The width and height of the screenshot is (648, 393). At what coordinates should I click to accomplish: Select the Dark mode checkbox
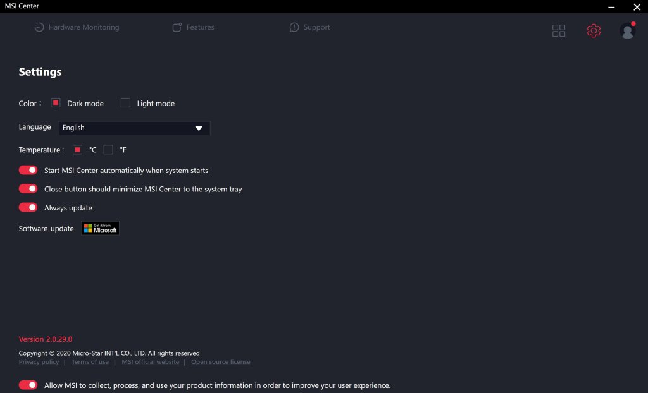pyautogui.click(x=56, y=103)
